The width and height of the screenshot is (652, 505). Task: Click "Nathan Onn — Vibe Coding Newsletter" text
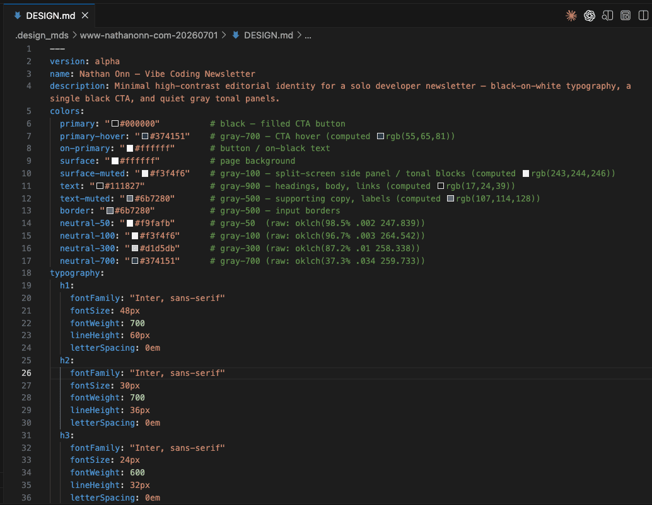click(x=167, y=74)
